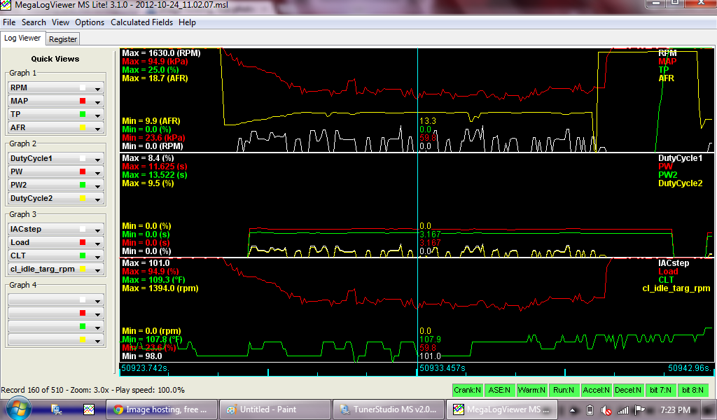
Task: Switch to Untitled - Paint window
Action: point(274,409)
